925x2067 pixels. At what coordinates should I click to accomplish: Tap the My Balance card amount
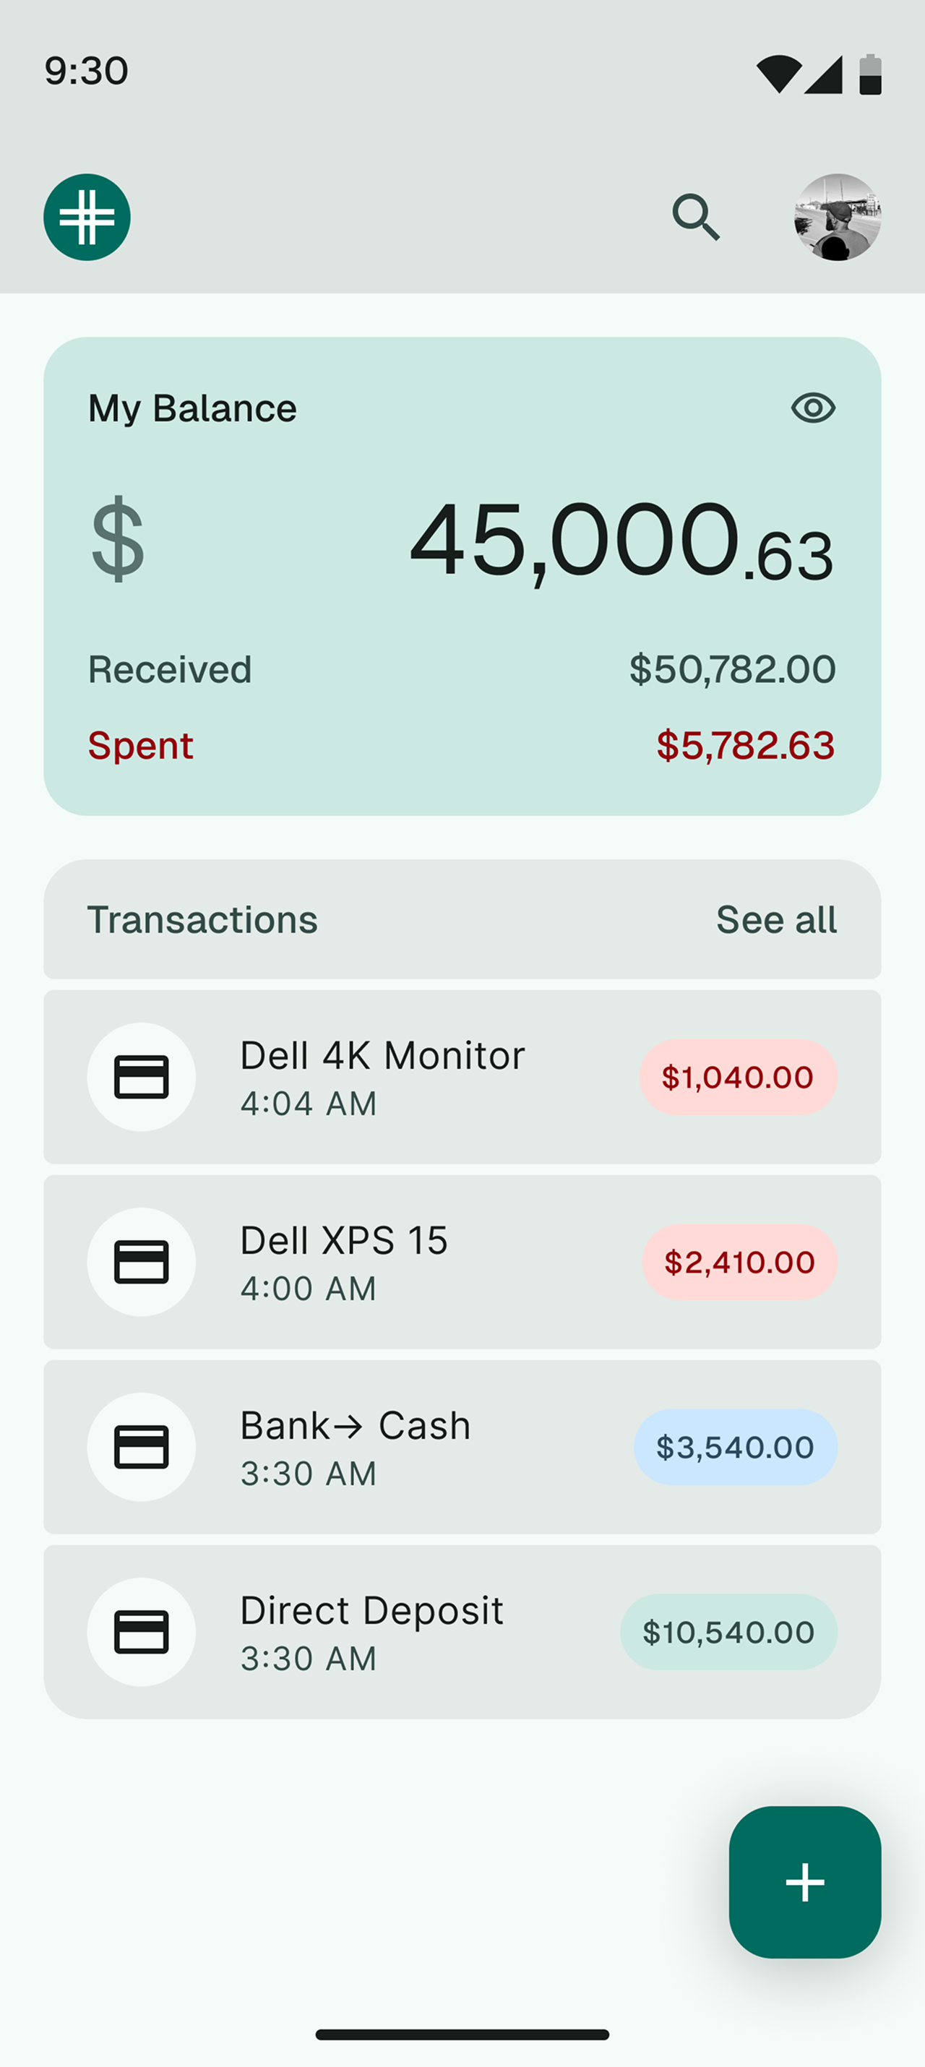621,541
